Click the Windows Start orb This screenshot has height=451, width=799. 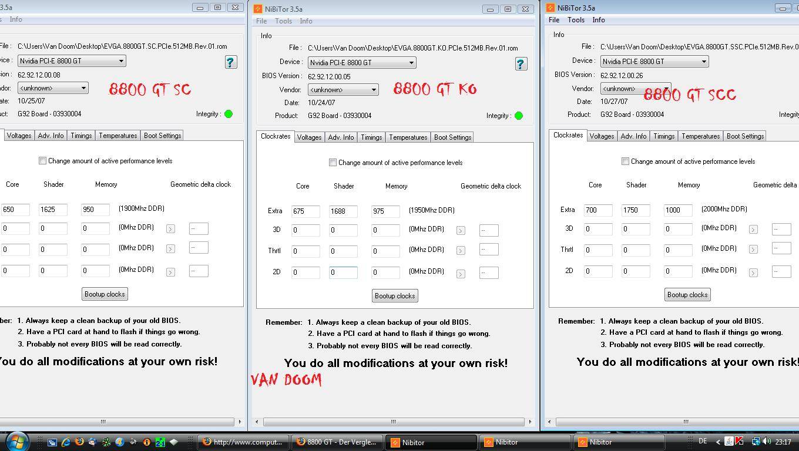[17, 440]
